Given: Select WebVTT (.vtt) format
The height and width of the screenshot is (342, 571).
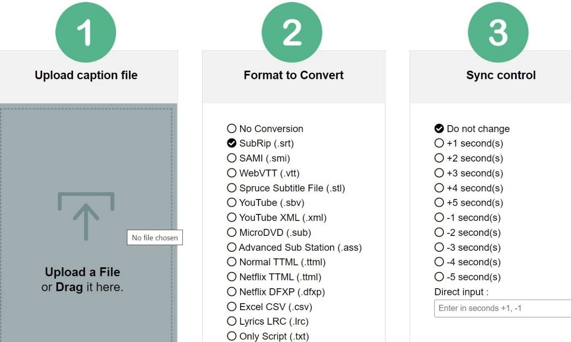Looking at the screenshot, I should pos(232,173).
